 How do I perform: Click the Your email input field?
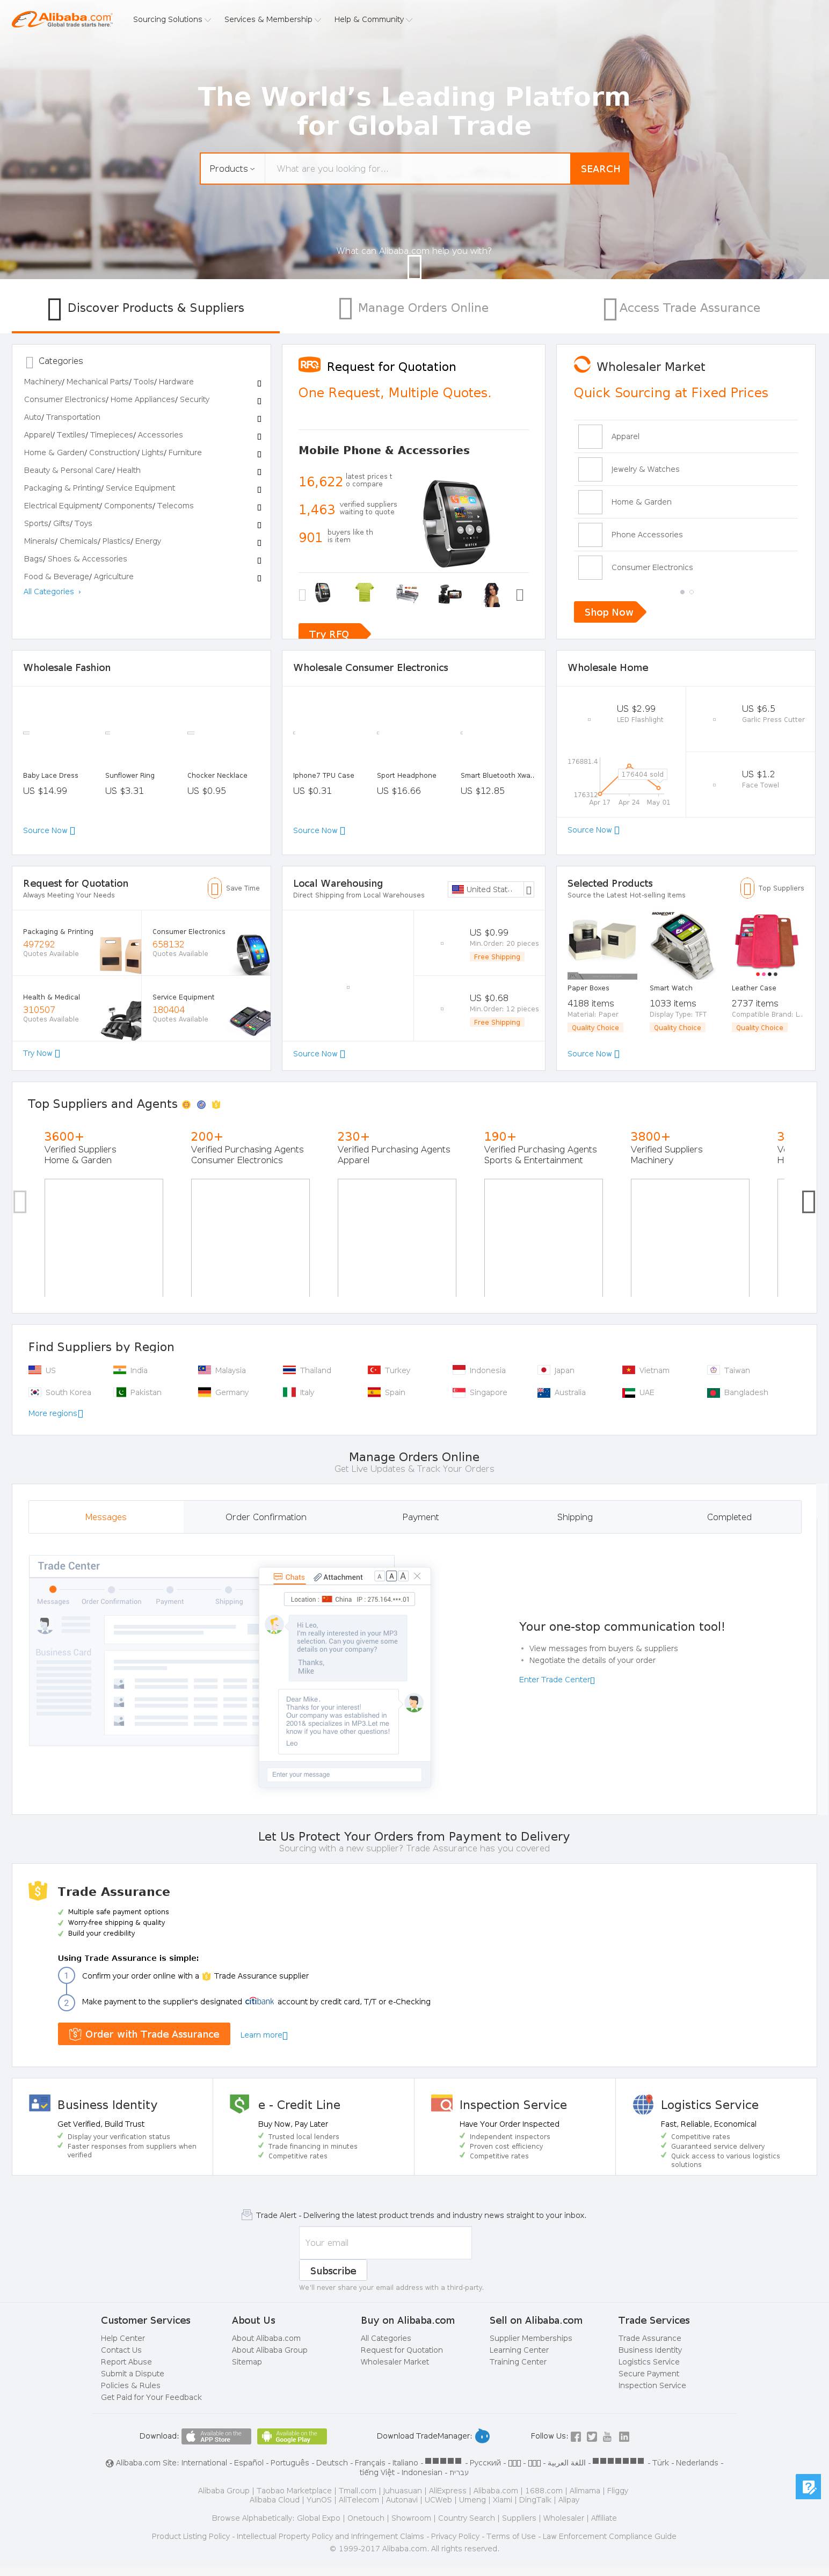point(385,2242)
